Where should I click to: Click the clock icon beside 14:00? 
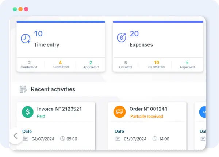154,138
